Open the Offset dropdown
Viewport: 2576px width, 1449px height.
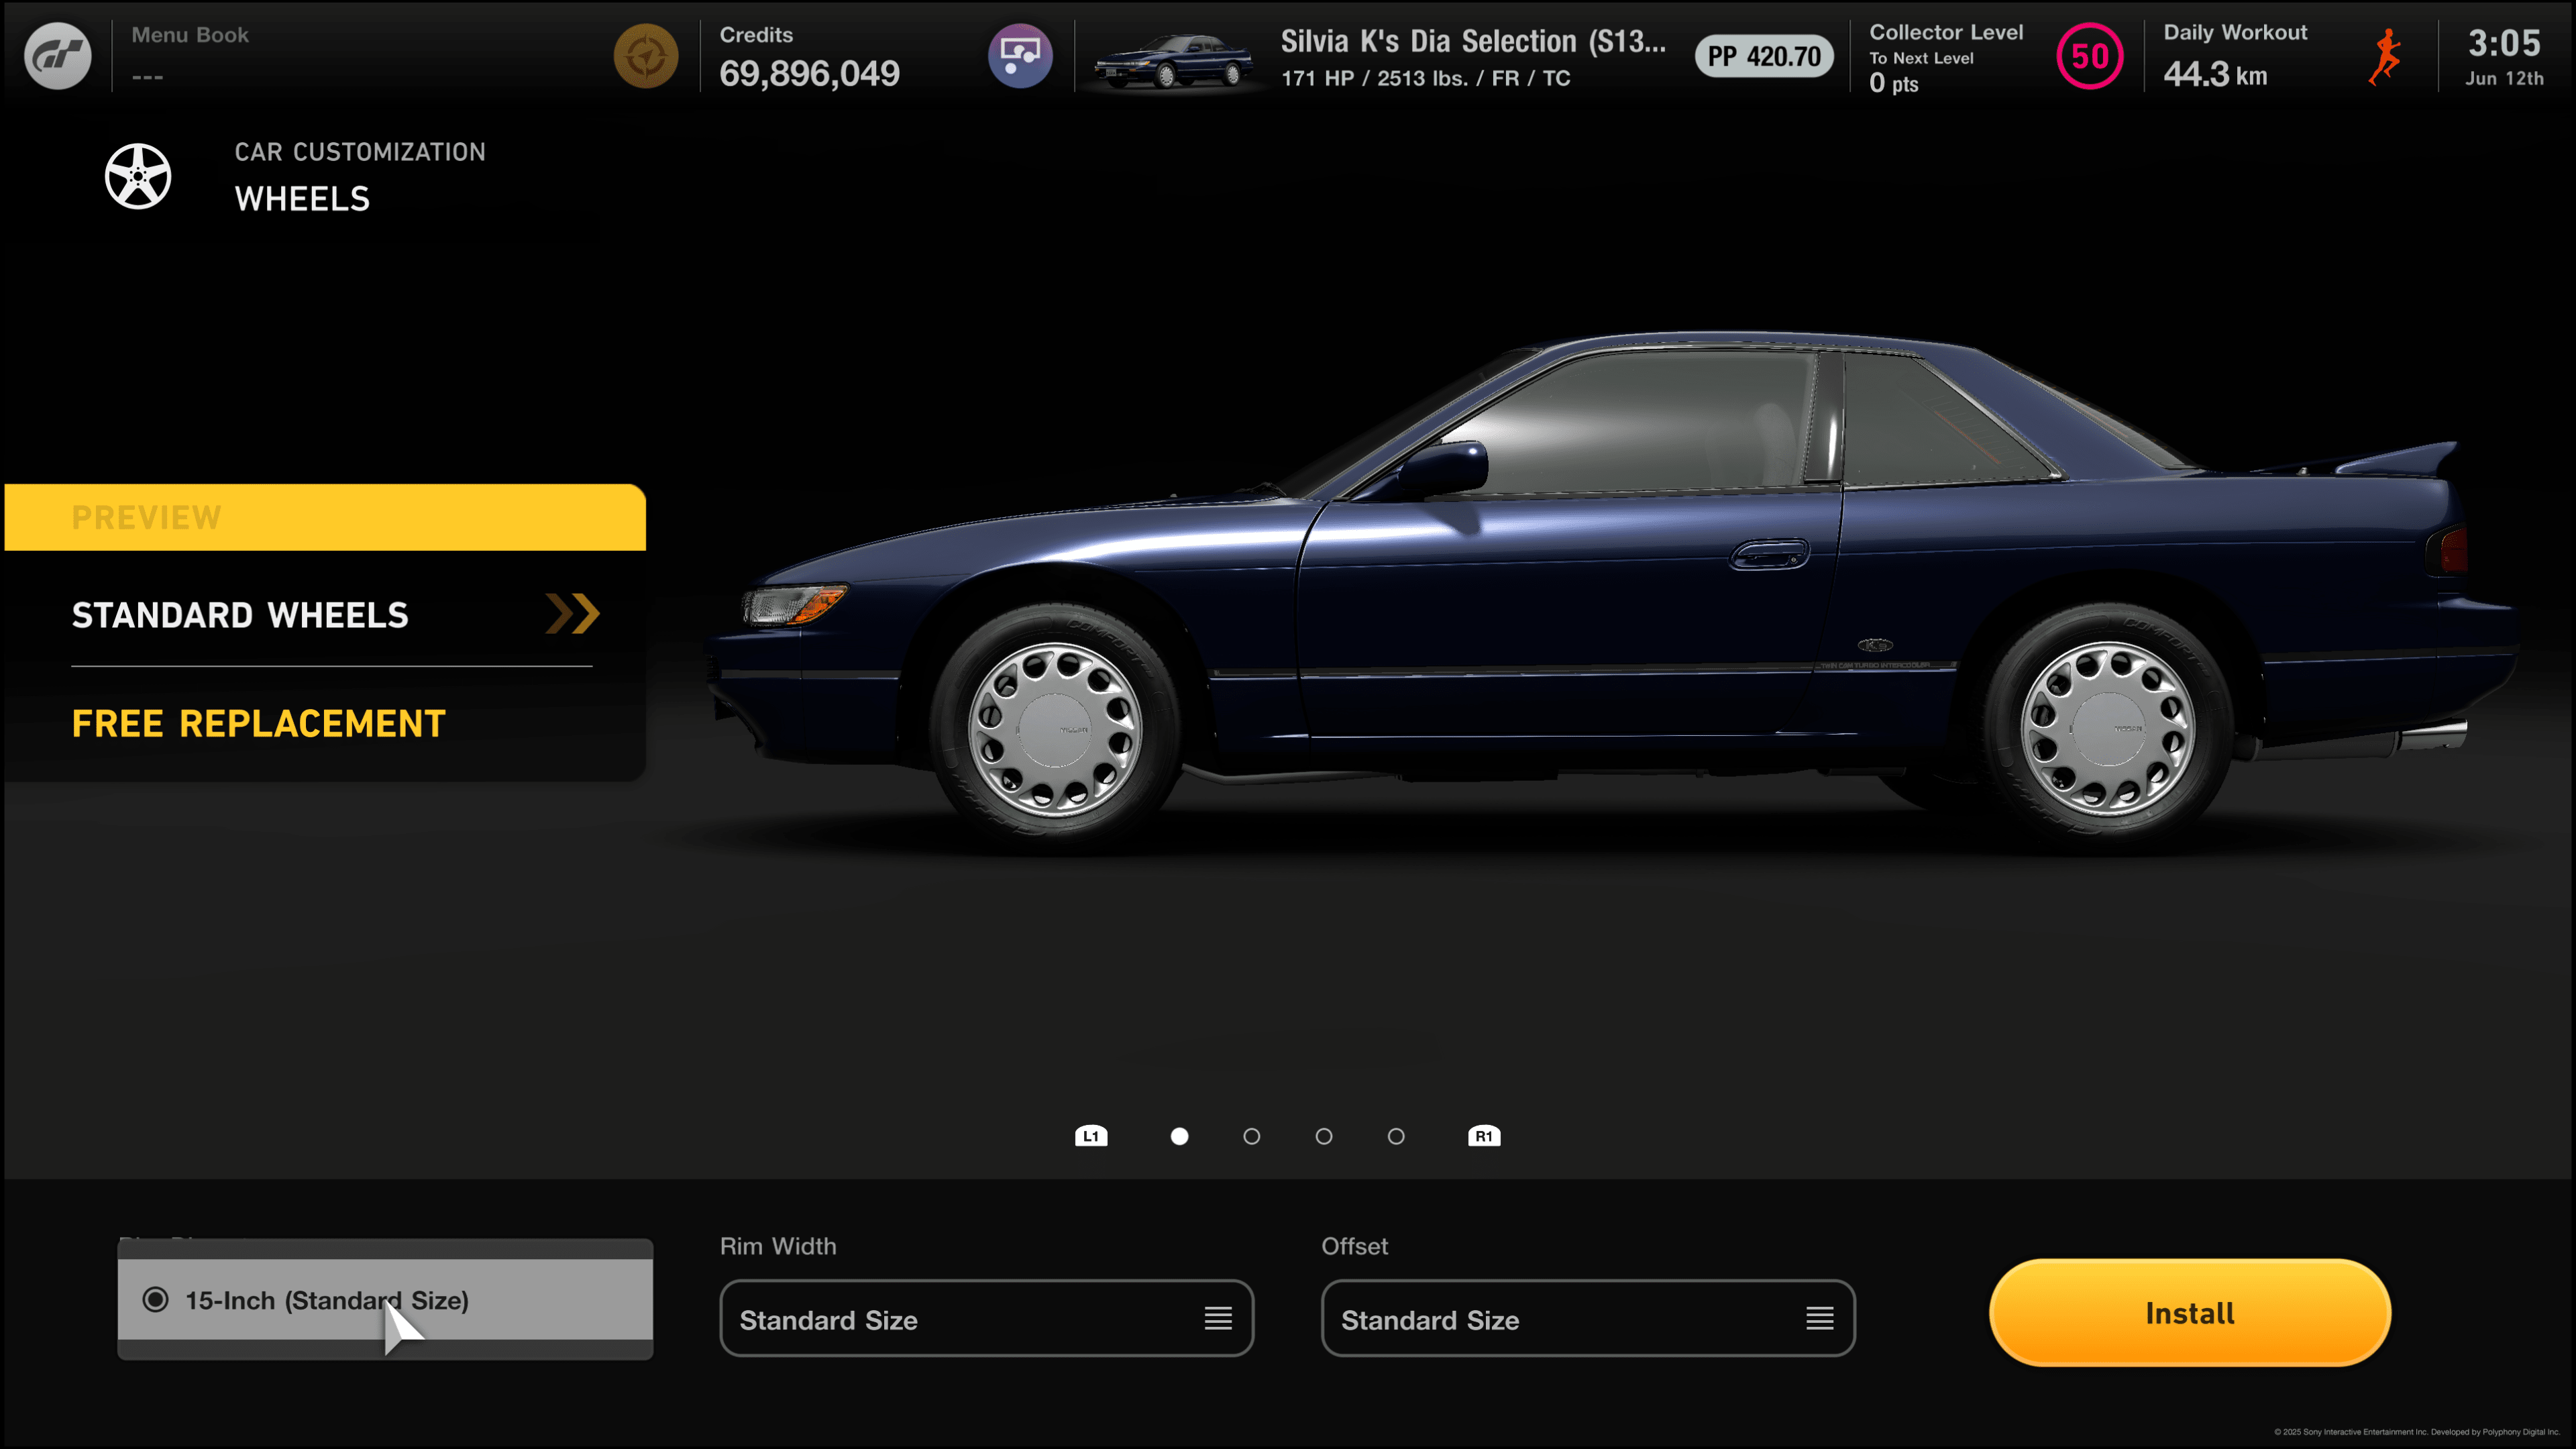[1588, 1319]
